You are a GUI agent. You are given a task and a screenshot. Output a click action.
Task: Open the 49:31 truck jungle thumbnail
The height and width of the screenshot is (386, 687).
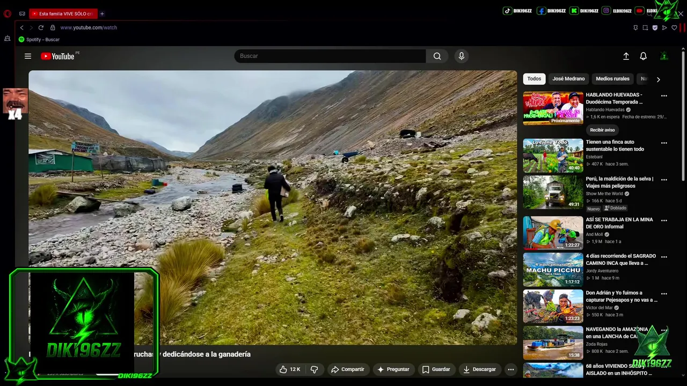point(553,192)
